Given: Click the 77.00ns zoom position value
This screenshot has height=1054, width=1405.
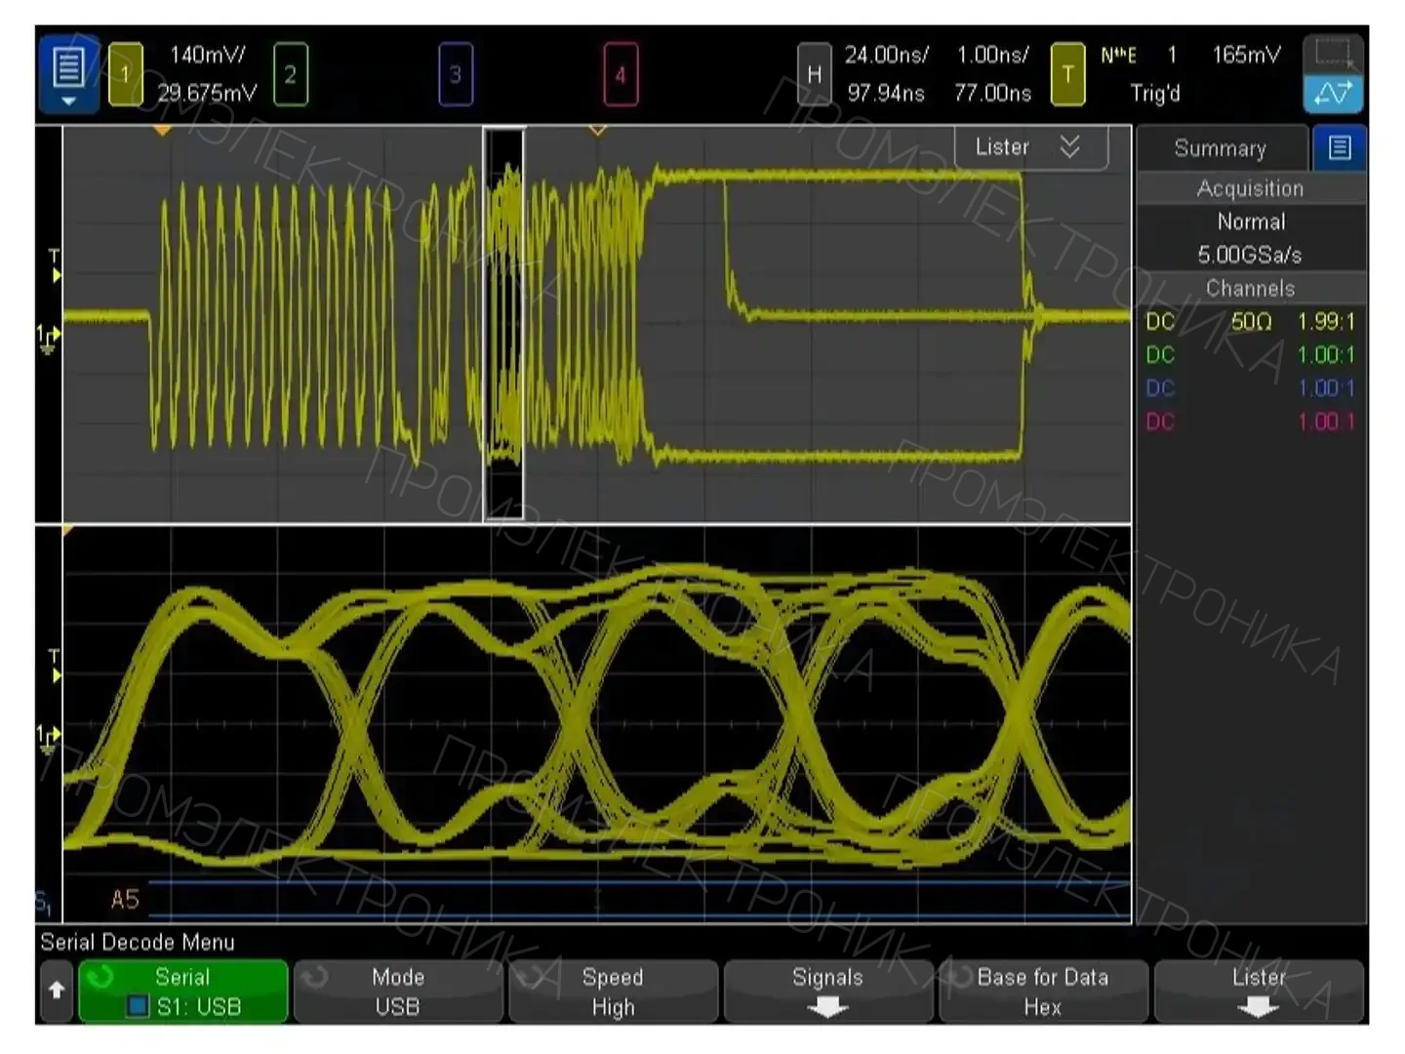Looking at the screenshot, I should click(992, 93).
